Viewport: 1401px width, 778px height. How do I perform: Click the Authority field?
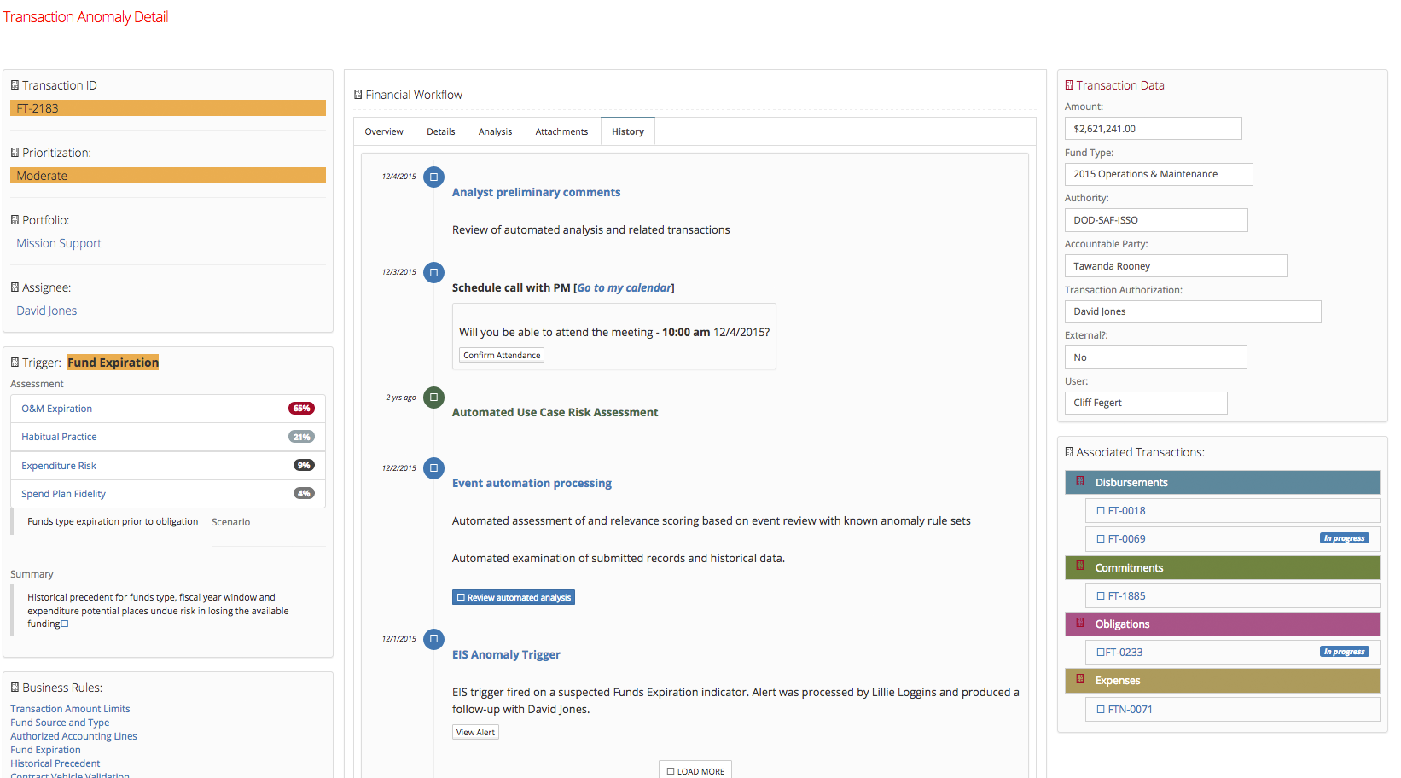[x=1156, y=220]
